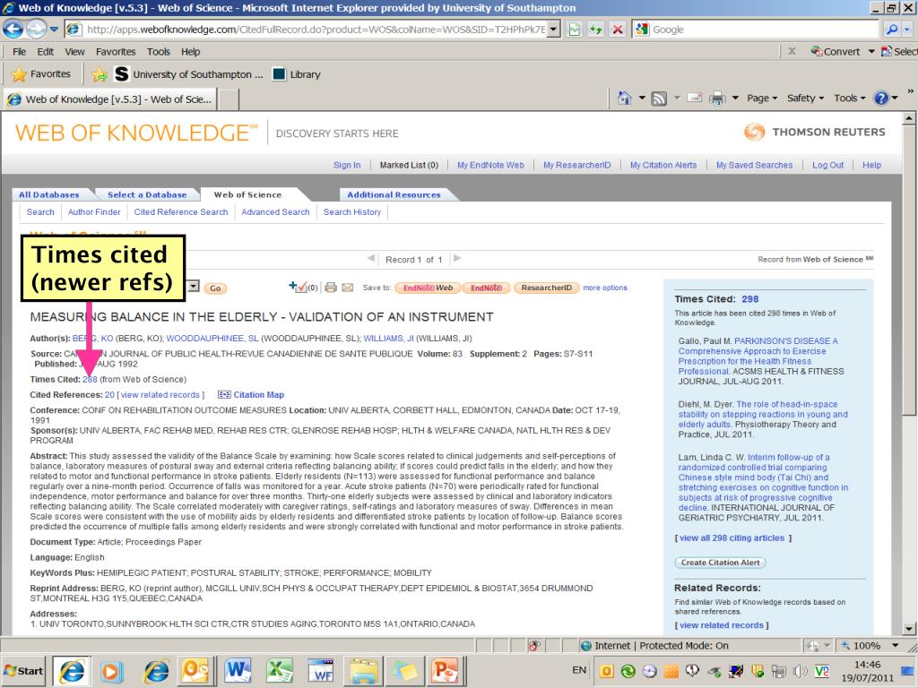Viewport: 918px width, 688px height.
Task: Expand the Safety menu dropdown
Action: 805,99
